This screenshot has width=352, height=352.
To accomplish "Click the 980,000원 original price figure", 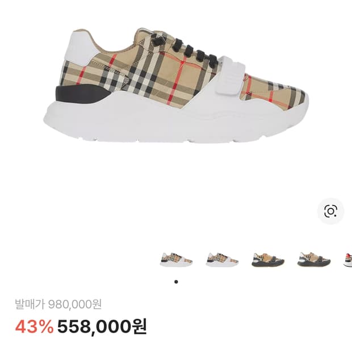I will (x=75, y=304).
